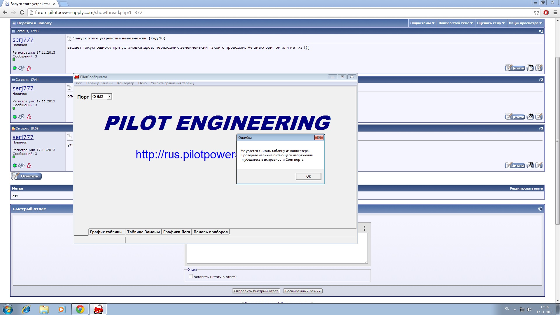Switch to the График таблицы tab
This screenshot has width=560, height=315.
coord(106,232)
